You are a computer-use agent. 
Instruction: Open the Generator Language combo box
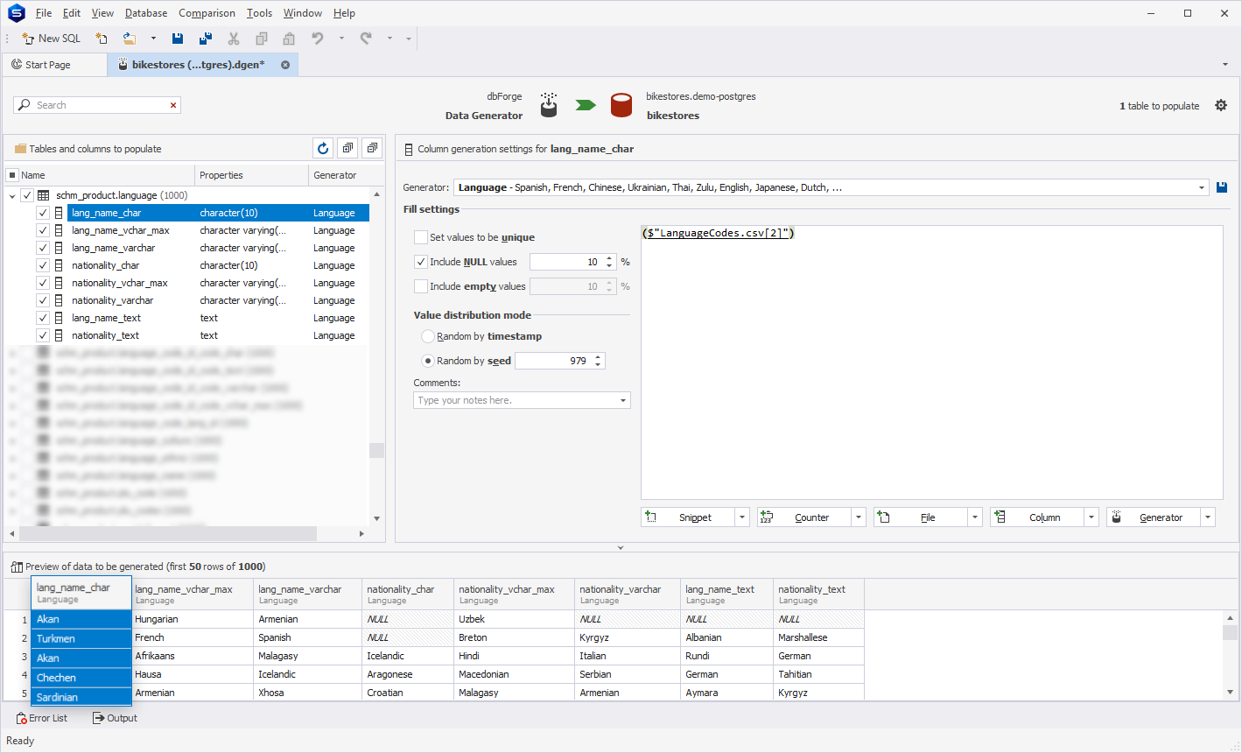(832, 187)
